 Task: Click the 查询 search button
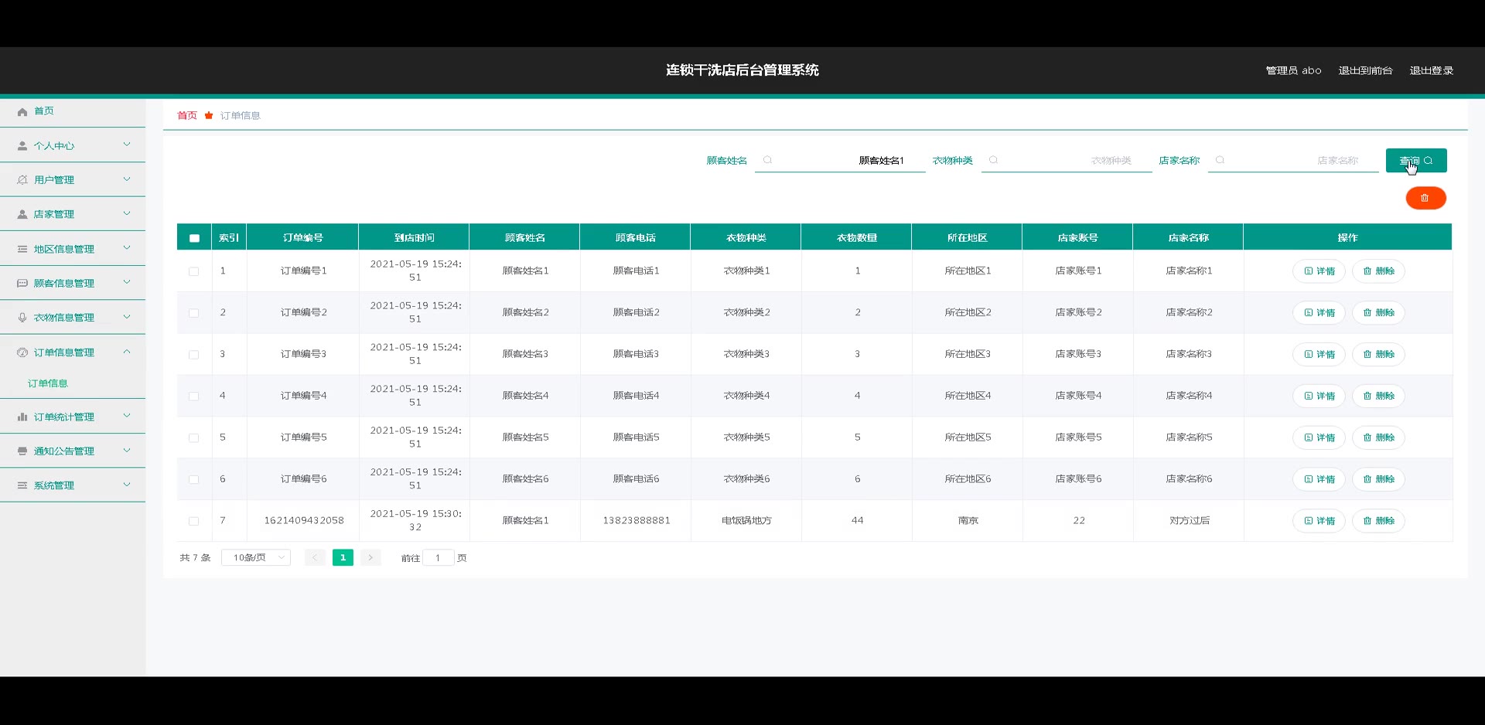click(x=1416, y=161)
